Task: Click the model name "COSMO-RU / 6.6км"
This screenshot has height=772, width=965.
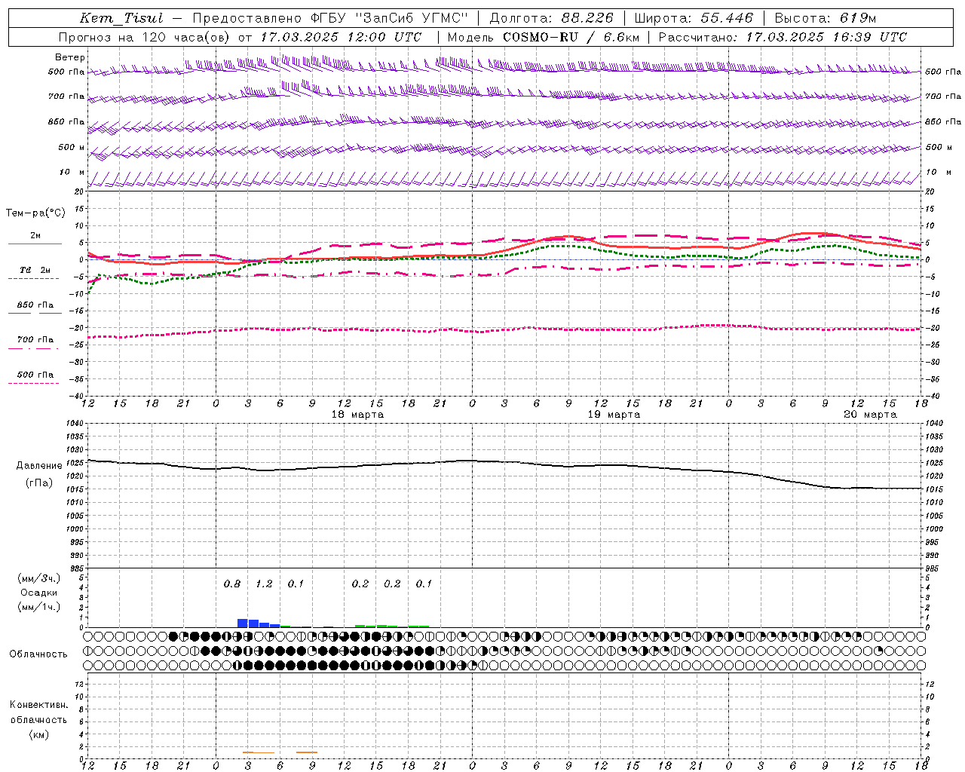Action: 571,37
